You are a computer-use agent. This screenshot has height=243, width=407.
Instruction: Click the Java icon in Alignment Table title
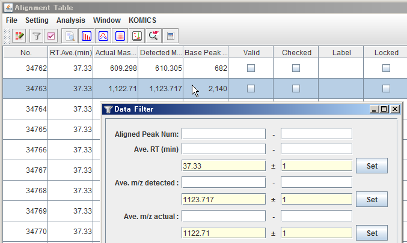pos(8,8)
